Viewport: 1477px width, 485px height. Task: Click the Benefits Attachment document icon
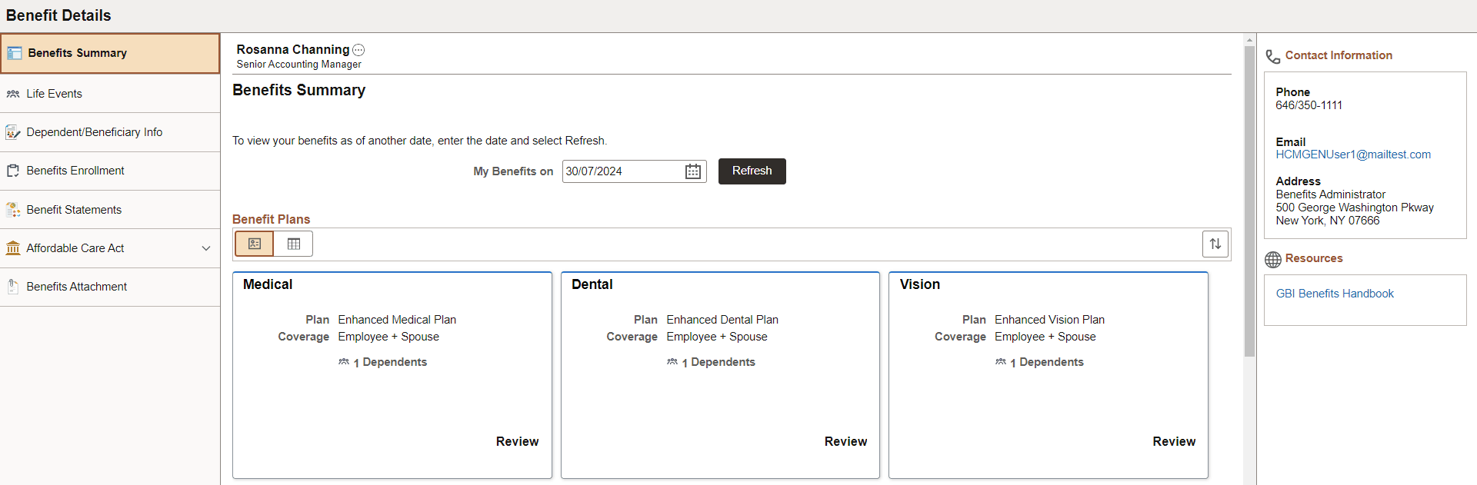[13, 287]
